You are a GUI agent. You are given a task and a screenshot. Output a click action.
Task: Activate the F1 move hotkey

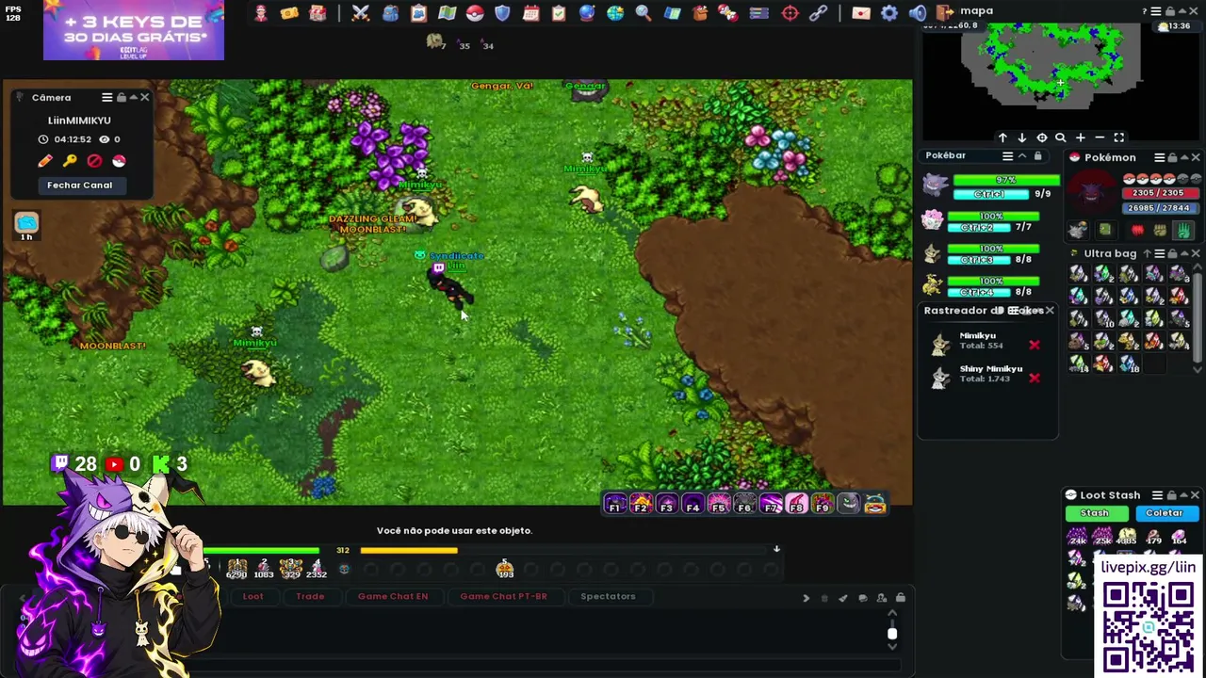point(614,505)
